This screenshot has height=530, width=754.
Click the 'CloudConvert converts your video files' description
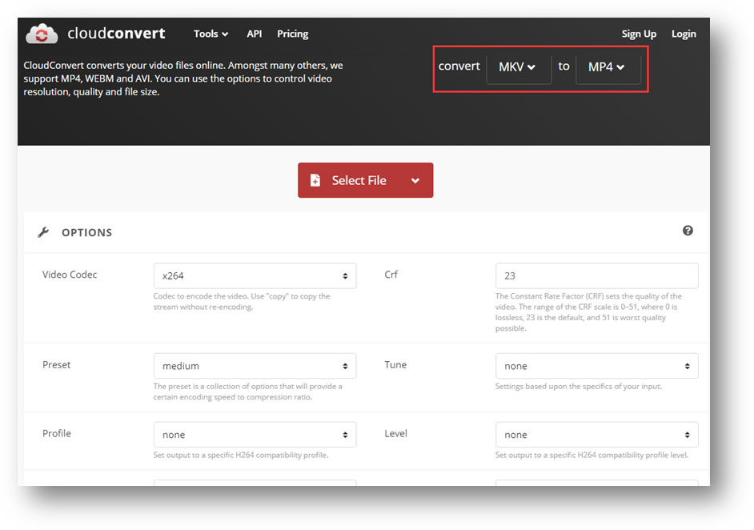[183, 78]
